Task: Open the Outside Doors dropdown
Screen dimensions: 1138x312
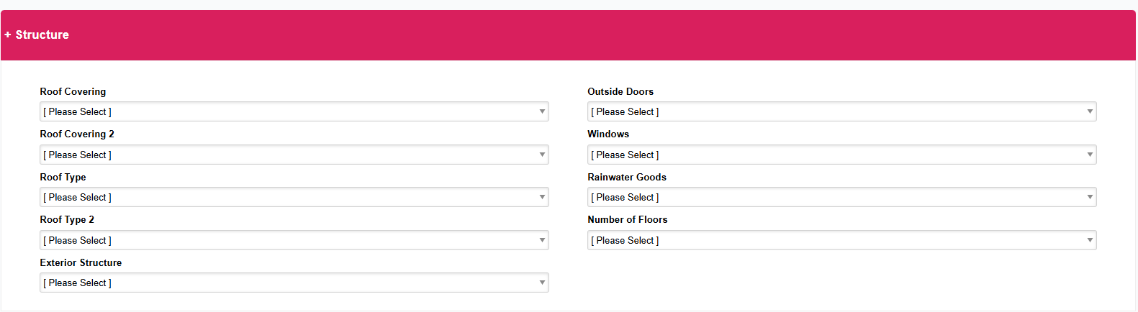Action: click(x=841, y=111)
